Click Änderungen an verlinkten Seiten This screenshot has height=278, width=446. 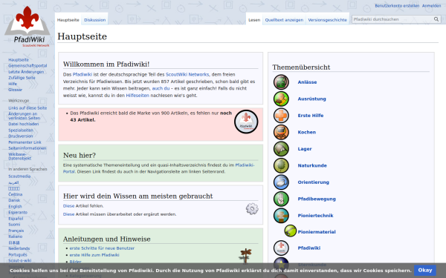tap(25, 116)
